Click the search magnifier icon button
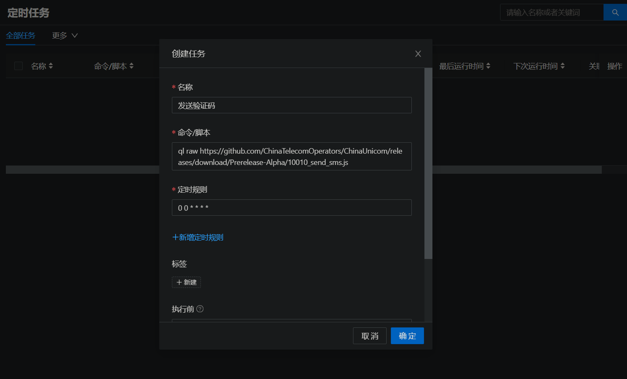 point(615,13)
